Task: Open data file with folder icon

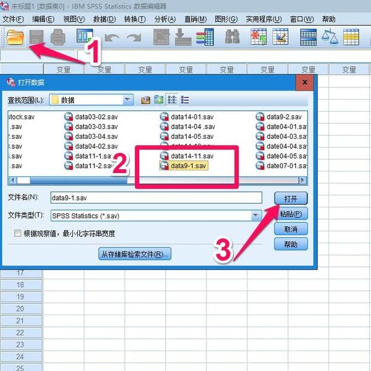Action: (15, 37)
